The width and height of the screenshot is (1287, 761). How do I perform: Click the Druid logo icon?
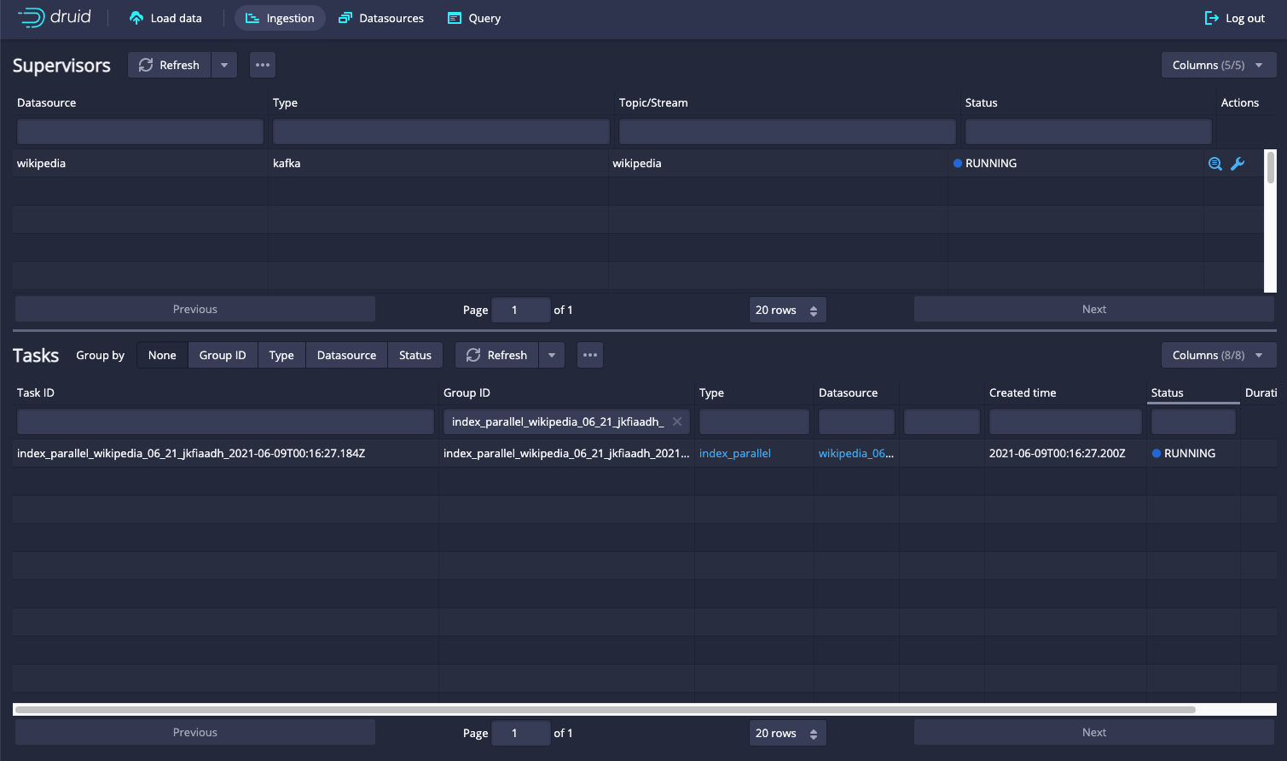click(32, 18)
